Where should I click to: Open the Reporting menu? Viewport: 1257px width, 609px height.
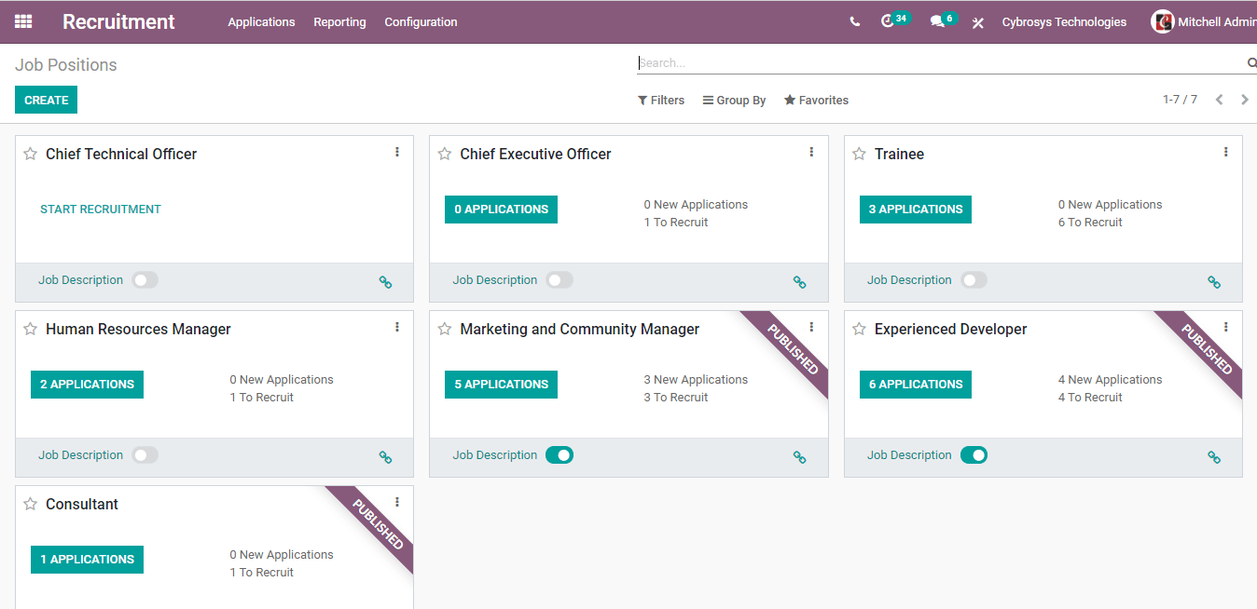pyautogui.click(x=339, y=21)
